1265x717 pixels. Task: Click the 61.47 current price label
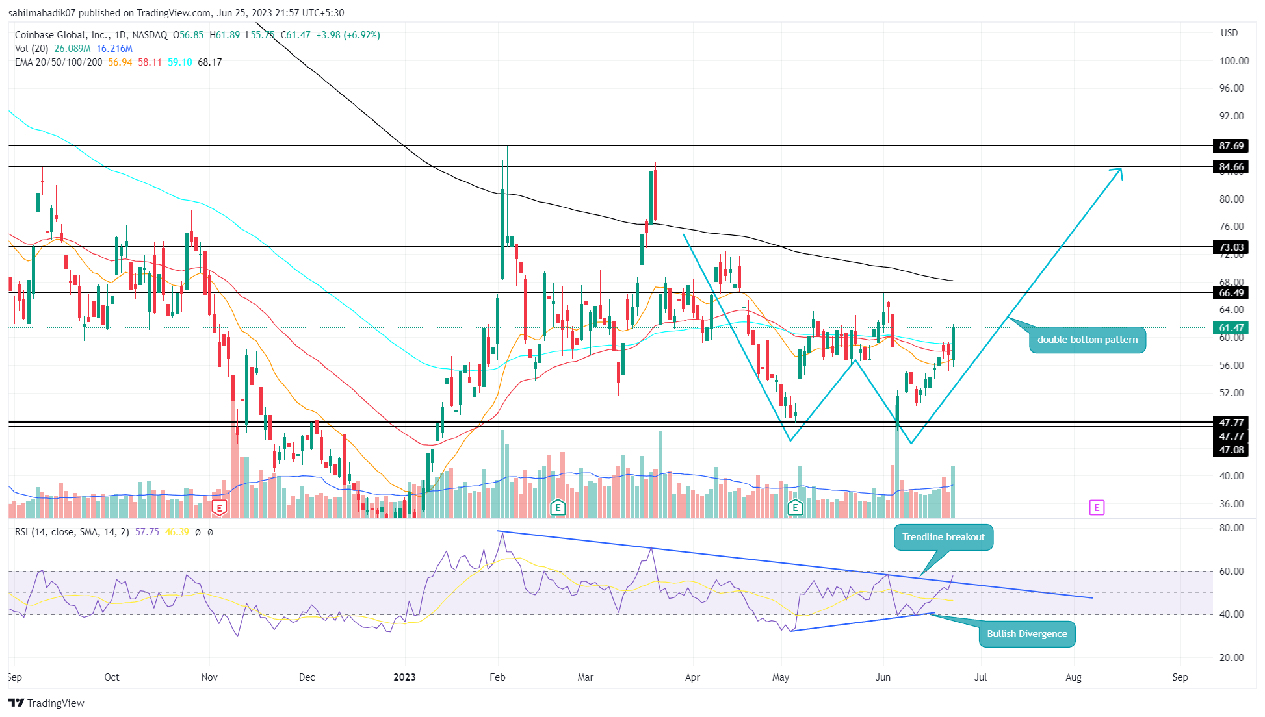point(1230,329)
